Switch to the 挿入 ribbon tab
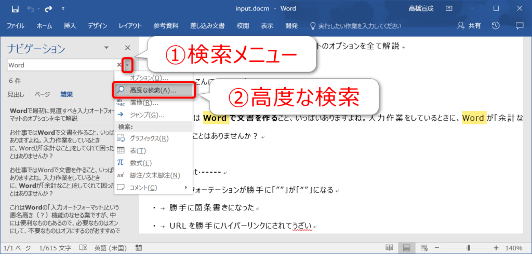The image size is (532, 254). pos(70,26)
